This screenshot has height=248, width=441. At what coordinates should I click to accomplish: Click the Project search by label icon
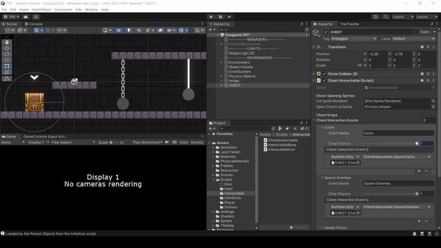pos(287,129)
